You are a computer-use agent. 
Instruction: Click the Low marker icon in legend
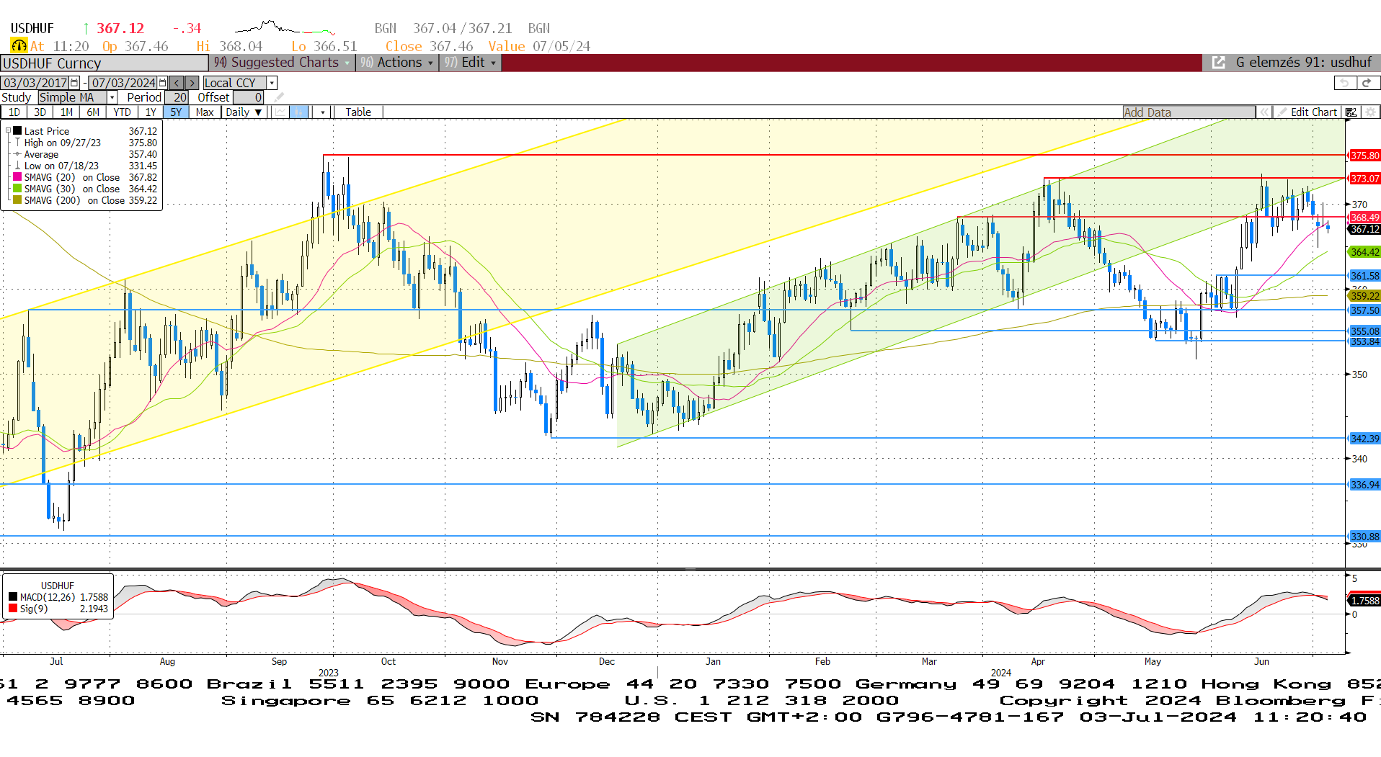pos(17,166)
